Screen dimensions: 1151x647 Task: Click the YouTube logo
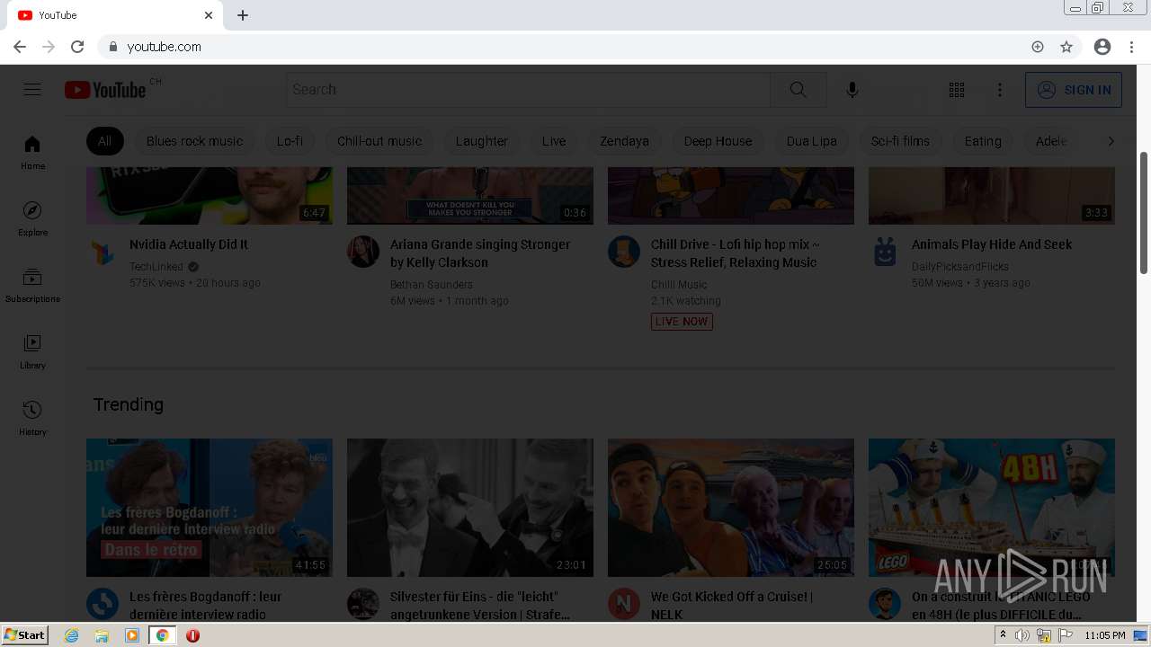(105, 90)
